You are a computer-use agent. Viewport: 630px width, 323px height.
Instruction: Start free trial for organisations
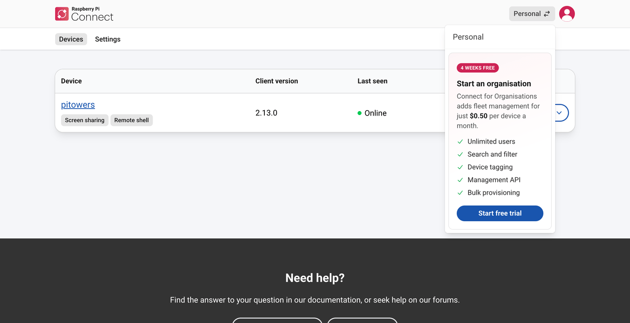click(x=500, y=213)
